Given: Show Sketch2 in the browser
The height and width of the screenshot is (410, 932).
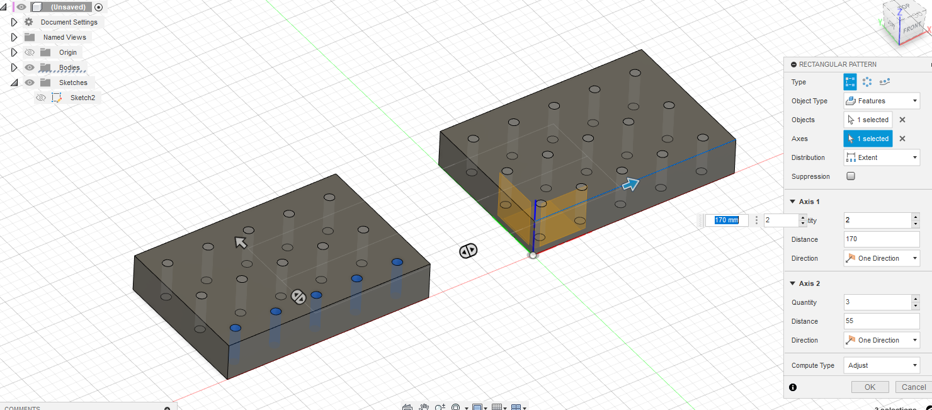Looking at the screenshot, I should pyautogui.click(x=41, y=98).
